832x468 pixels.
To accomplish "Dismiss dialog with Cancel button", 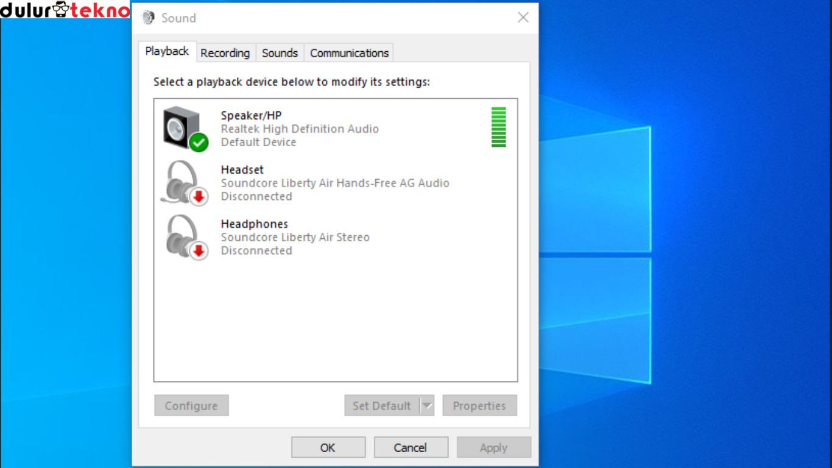I will (411, 447).
